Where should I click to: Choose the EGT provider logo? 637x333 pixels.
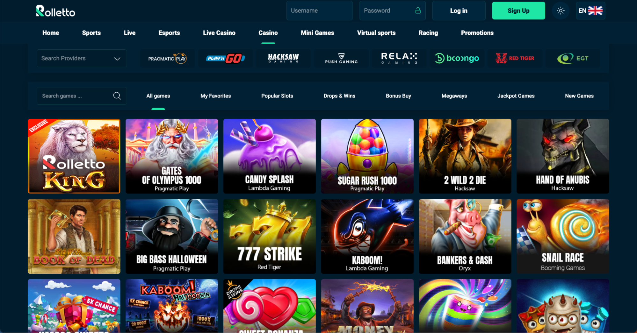point(573,58)
